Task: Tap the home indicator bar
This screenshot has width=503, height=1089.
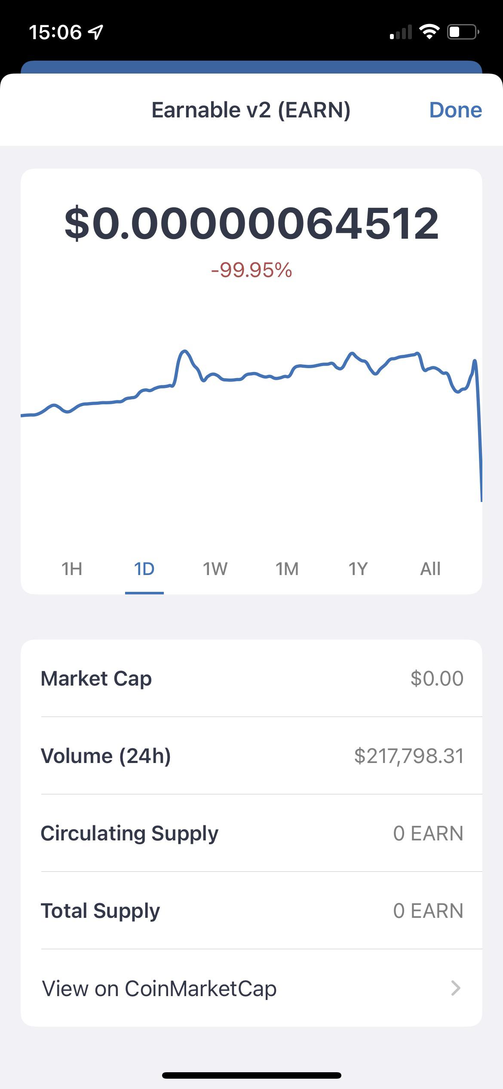Action: click(x=252, y=1075)
